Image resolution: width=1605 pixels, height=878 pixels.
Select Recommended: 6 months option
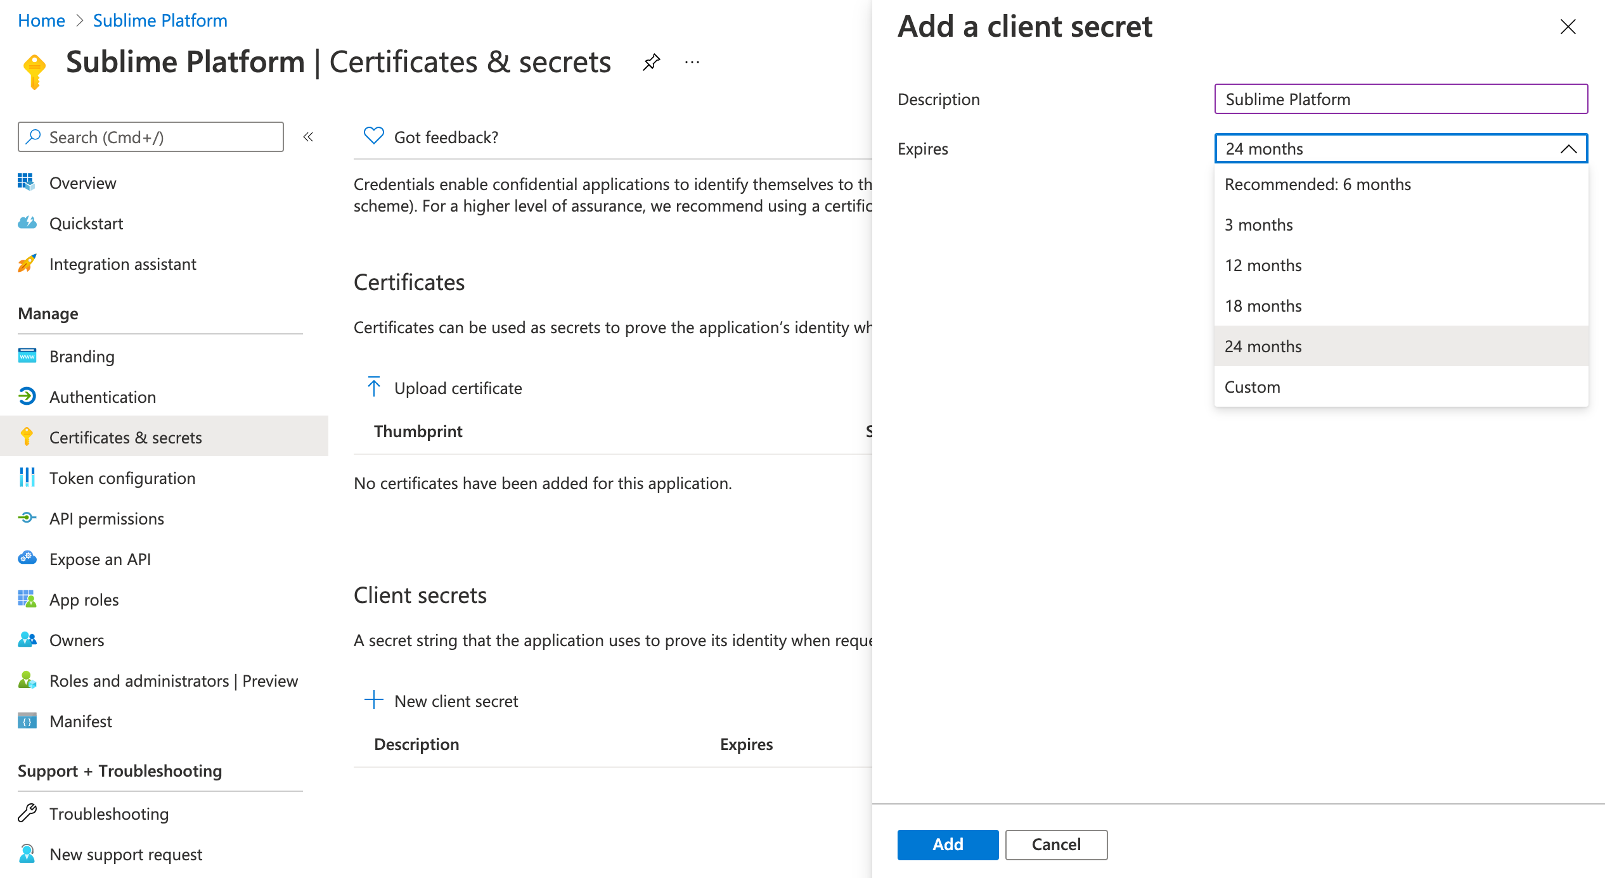(x=1317, y=184)
